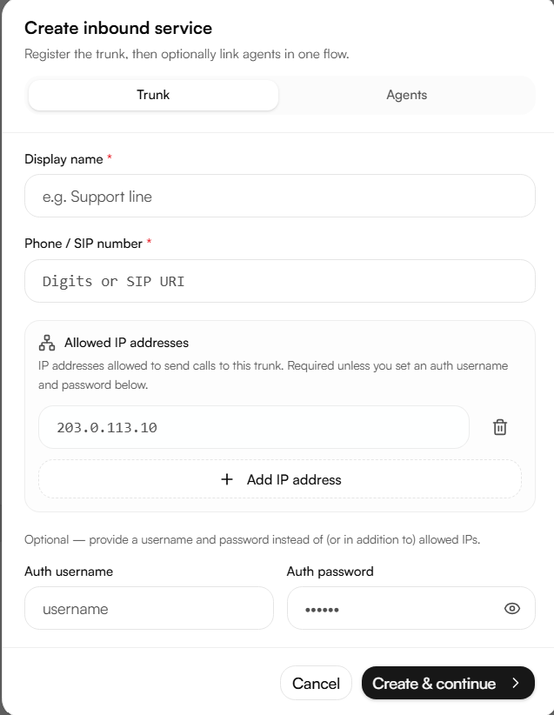Viewport: 554px width, 715px height.
Task: Click the chevron arrow in Create & continue
Action: pos(516,683)
